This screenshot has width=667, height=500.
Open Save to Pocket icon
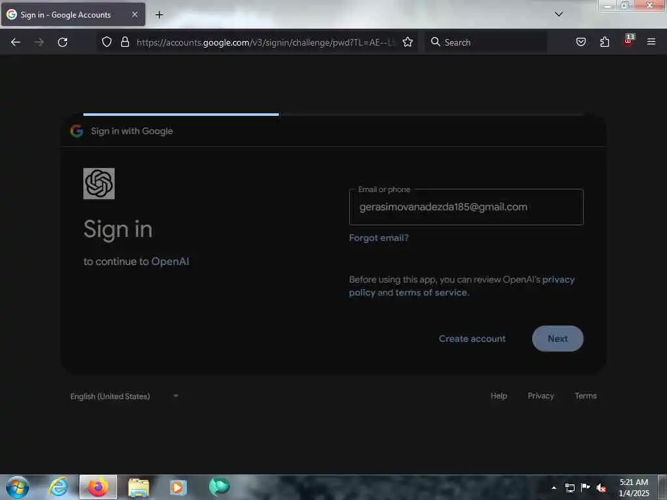[x=581, y=42]
